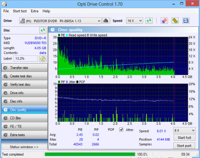
Task: Open the Extra menu
Action: tap(34, 11)
